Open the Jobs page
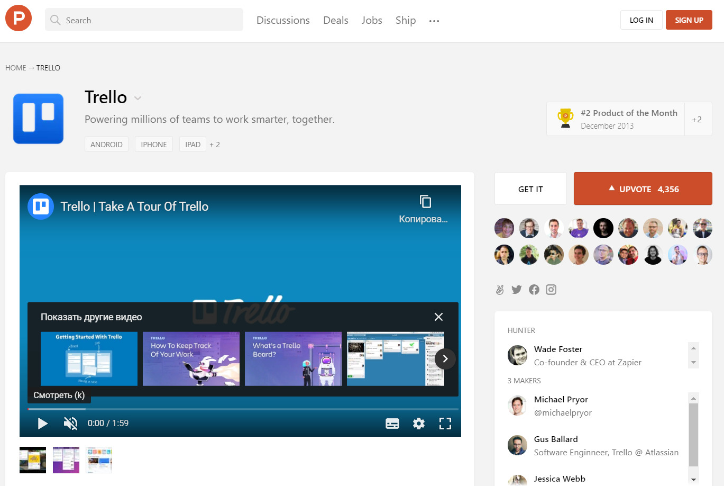724x486 pixels. (372, 20)
